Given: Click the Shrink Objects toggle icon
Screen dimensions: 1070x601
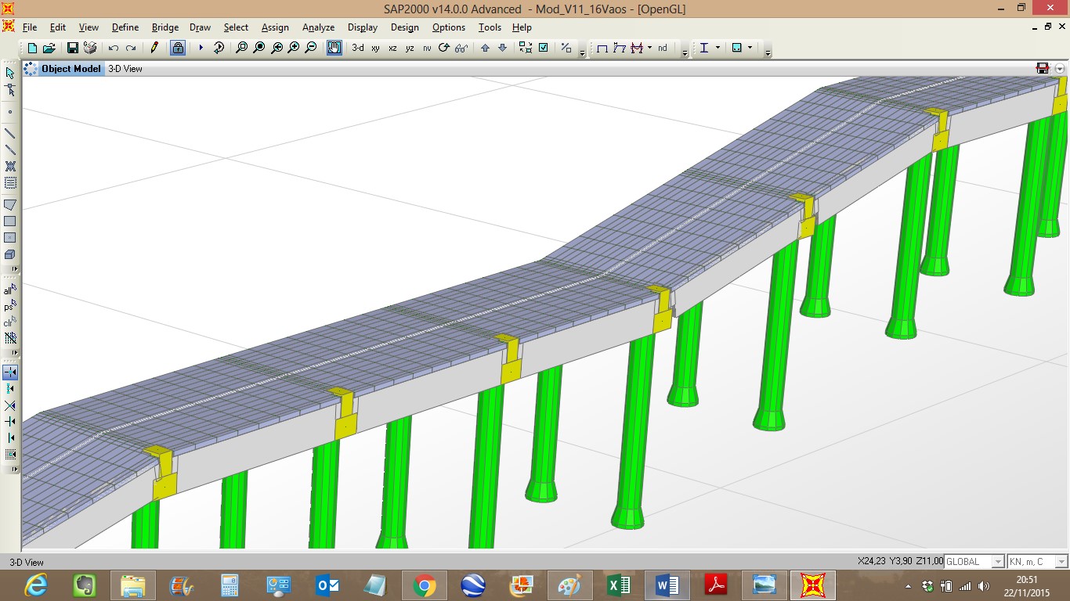Looking at the screenshot, I should tap(526, 48).
